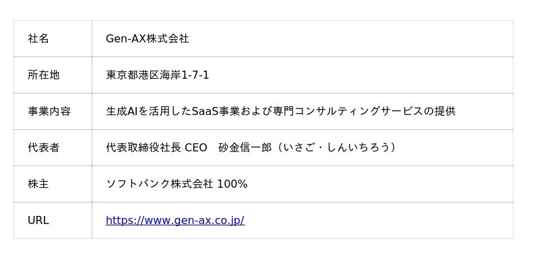The width and height of the screenshot is (539, 259).
Task: Click the word CEO in representative row
Action: [196, 148]
